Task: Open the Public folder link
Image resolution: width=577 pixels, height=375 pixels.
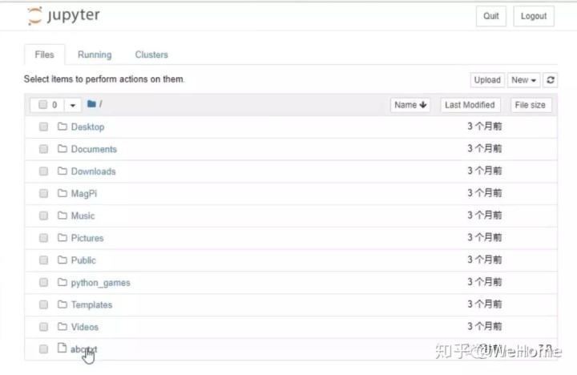Action: pyautogui.click(x=83, y=260)
